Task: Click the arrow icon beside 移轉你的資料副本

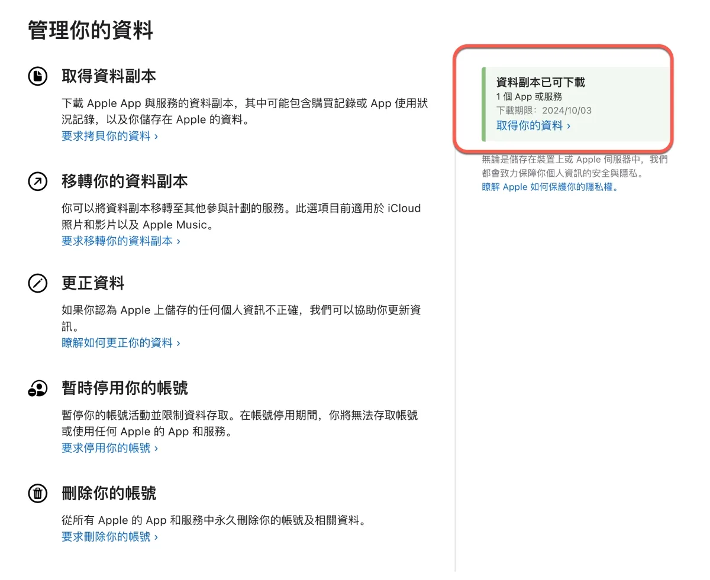Action: pyautogui.click(x=38, y=182)
